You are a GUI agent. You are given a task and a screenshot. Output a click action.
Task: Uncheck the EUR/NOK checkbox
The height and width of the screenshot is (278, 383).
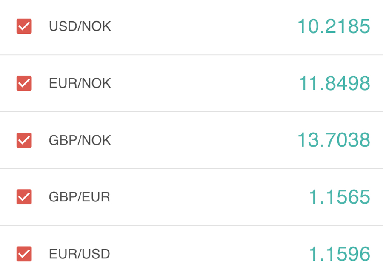point(24,83)
